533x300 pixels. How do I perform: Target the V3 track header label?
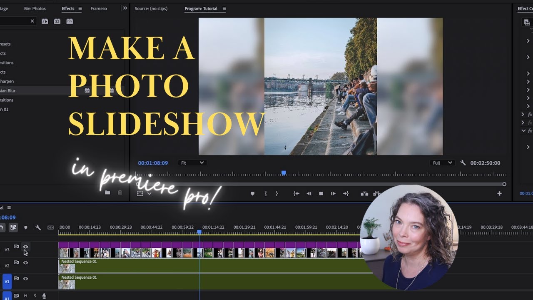click(7, 250)
